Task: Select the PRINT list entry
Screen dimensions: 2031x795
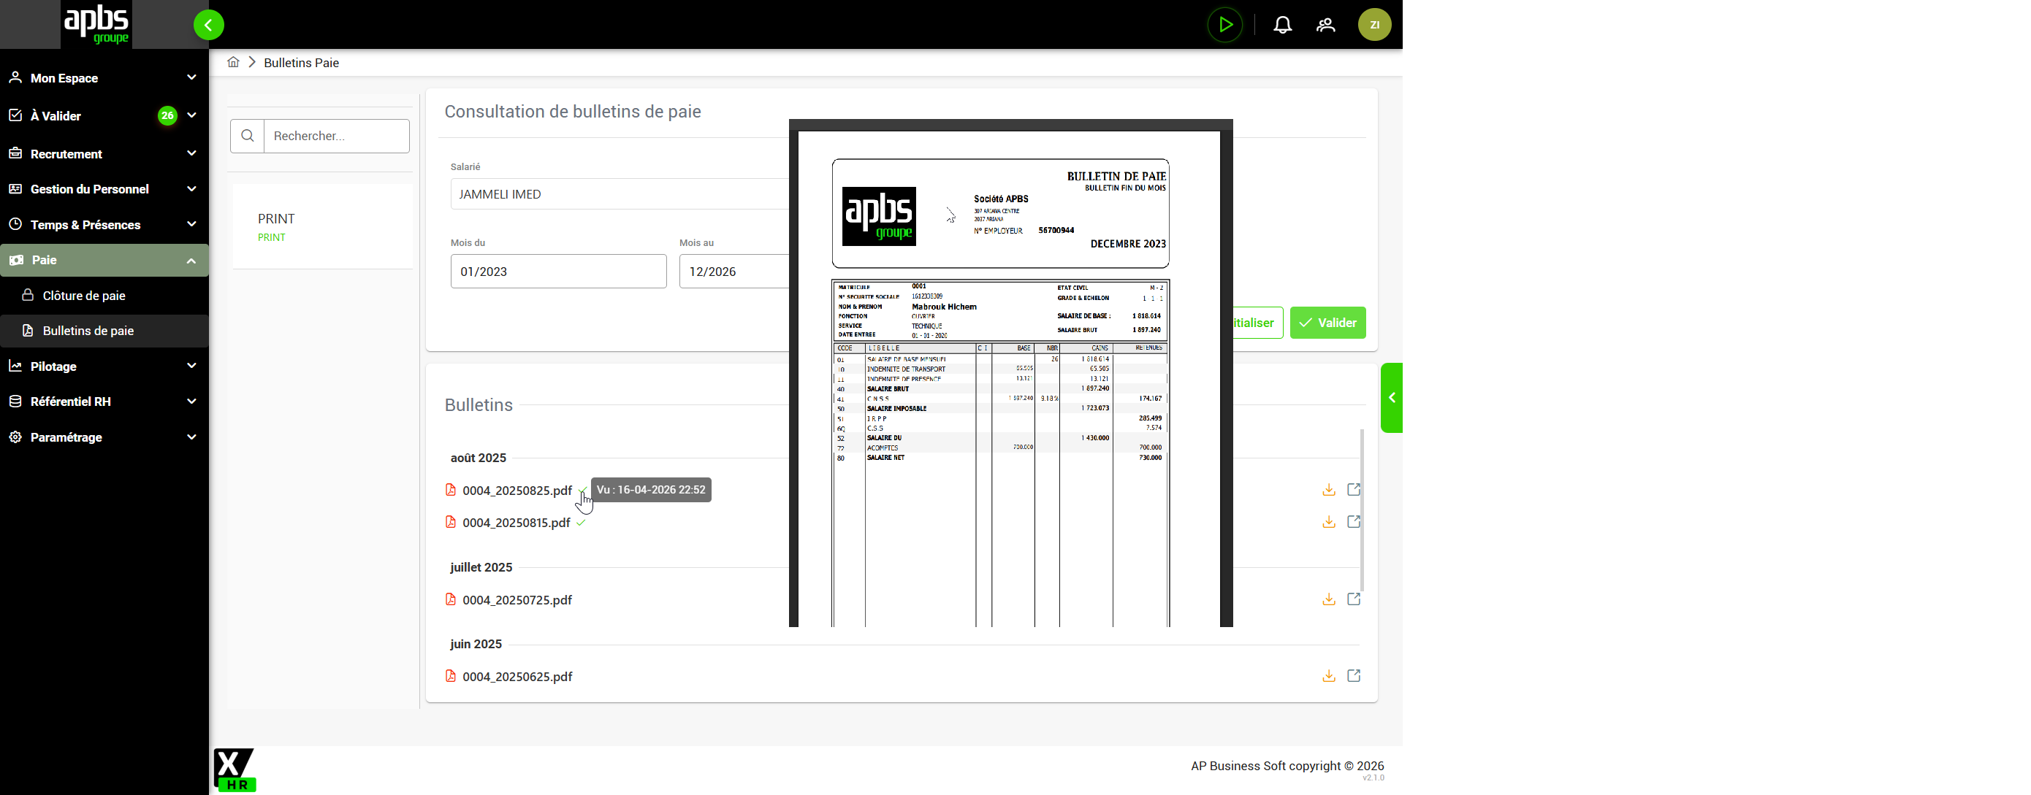Action: click(x=322, y=227)
